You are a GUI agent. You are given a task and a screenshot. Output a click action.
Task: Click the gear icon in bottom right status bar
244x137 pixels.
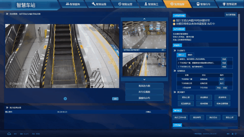point(233,134)
